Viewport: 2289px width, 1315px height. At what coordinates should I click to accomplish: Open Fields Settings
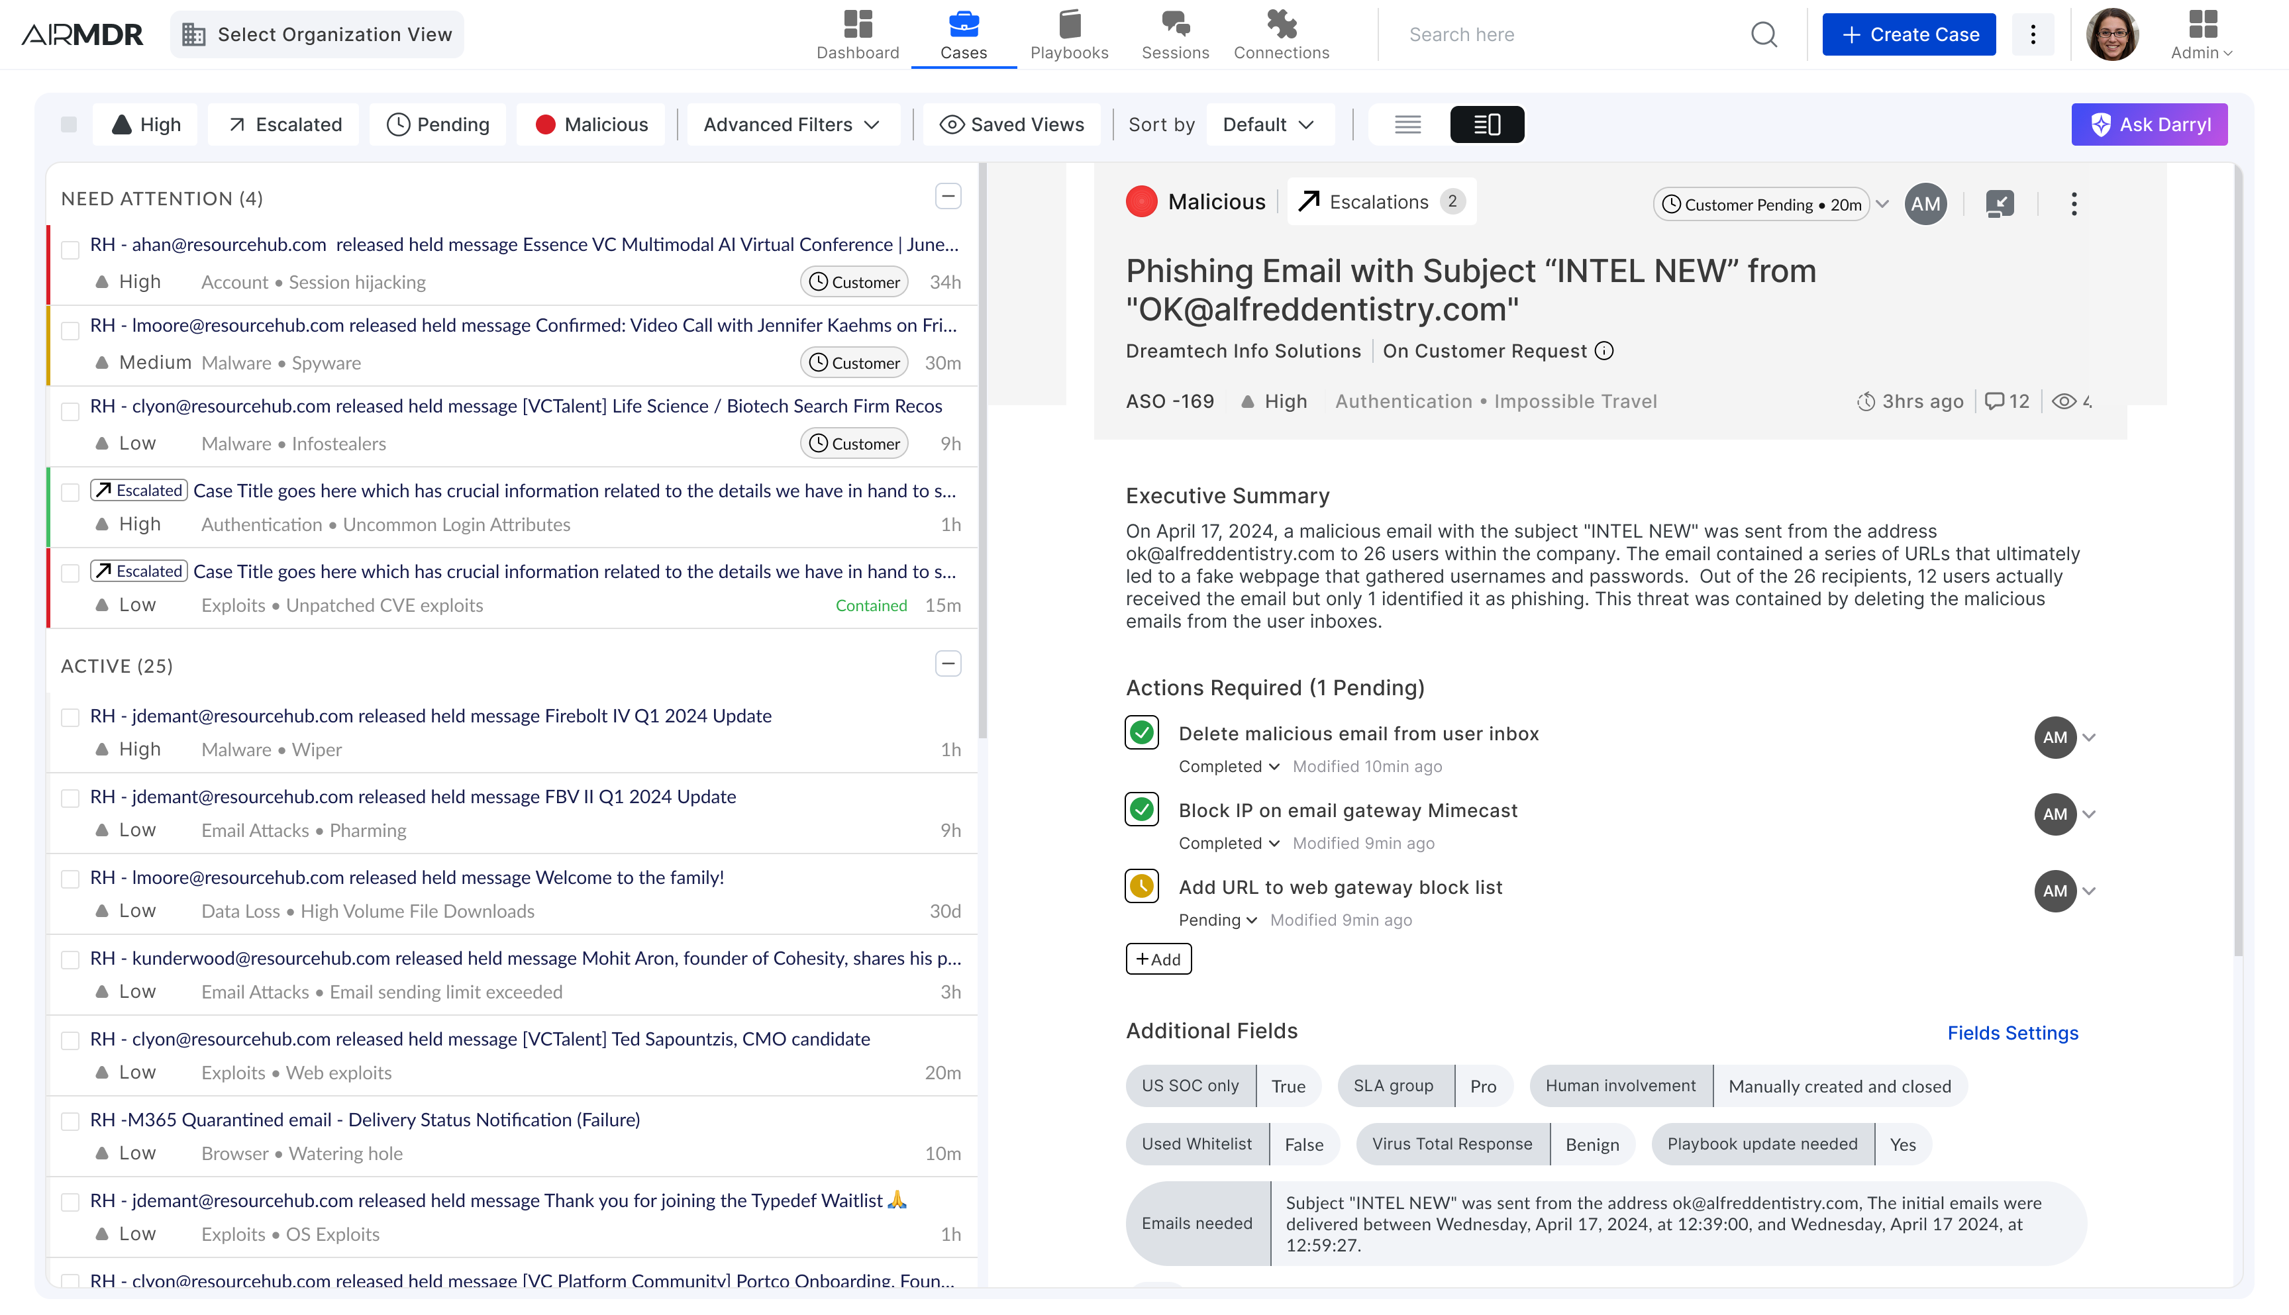coord(2013,1032)
